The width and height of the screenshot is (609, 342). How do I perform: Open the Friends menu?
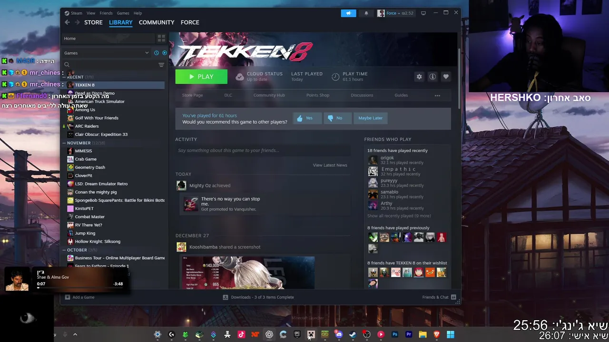[106, 13]
